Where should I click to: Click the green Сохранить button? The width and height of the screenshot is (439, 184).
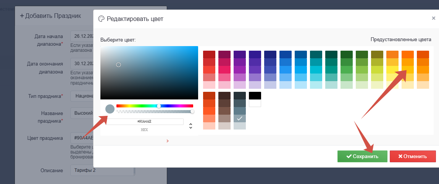coord(362,156)
